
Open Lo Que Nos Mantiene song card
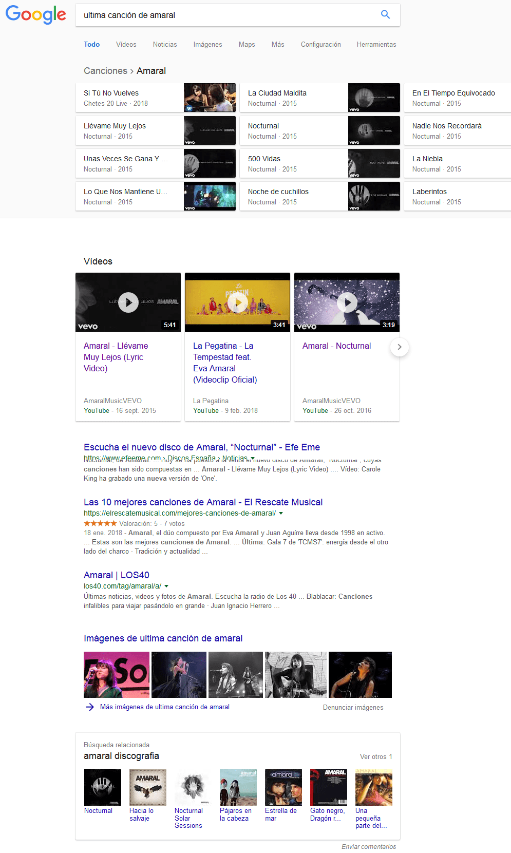[x=156, y=196]
